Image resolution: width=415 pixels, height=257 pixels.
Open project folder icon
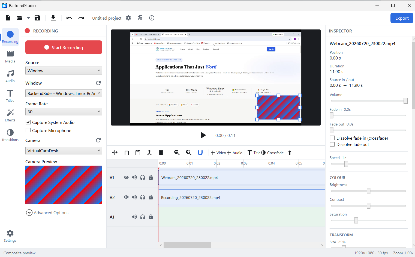point(19,18)
